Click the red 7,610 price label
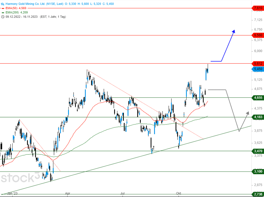 258,8
